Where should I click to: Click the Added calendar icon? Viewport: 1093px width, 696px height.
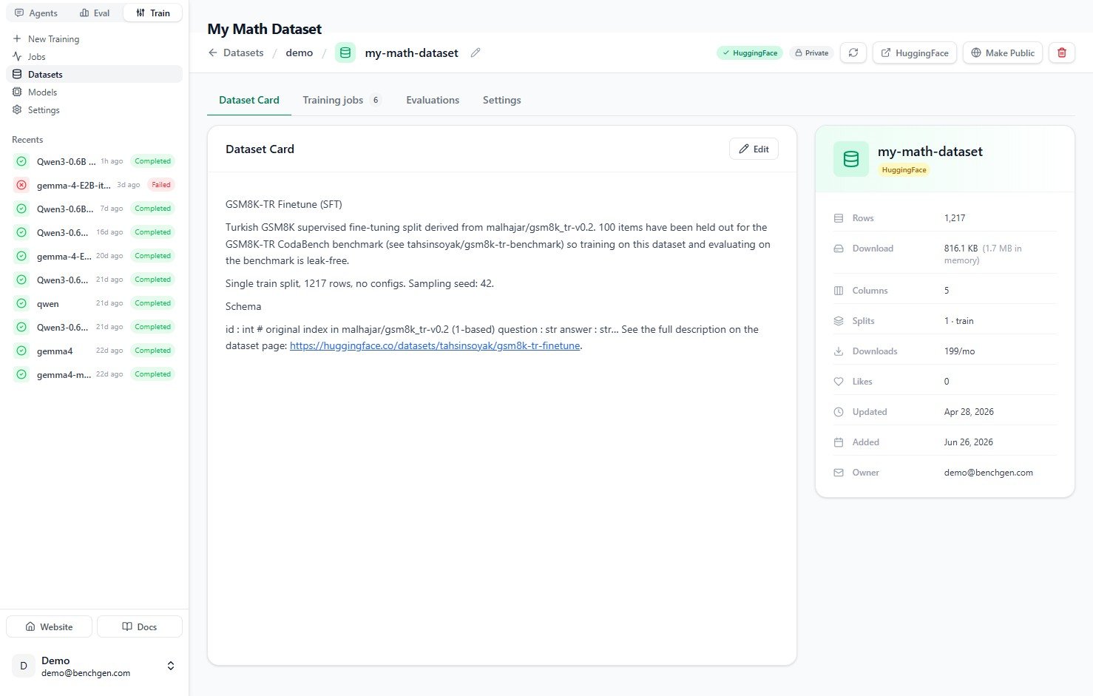click(x=839, y=442)
